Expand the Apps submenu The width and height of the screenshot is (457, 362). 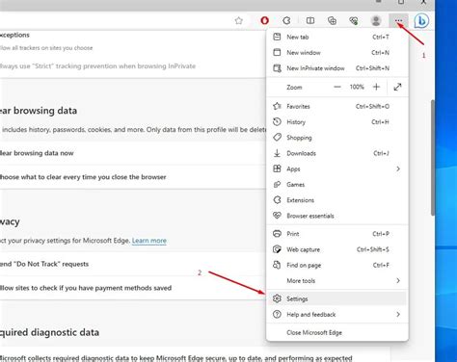tap(337, 168)
